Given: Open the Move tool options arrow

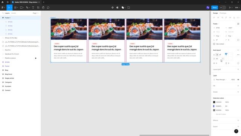Looking at the screenshot, I should pyautogui.click(x=11, y=8).
